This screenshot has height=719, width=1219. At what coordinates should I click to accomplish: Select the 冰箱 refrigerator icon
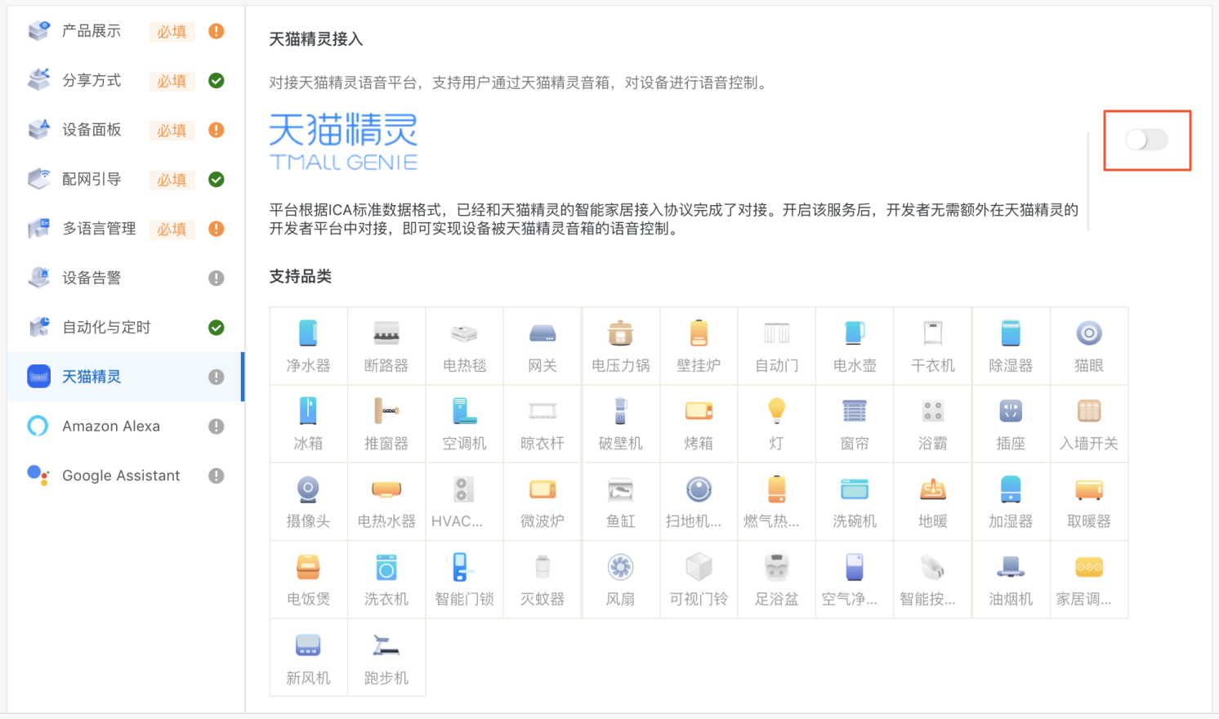[x=308, y=411]
